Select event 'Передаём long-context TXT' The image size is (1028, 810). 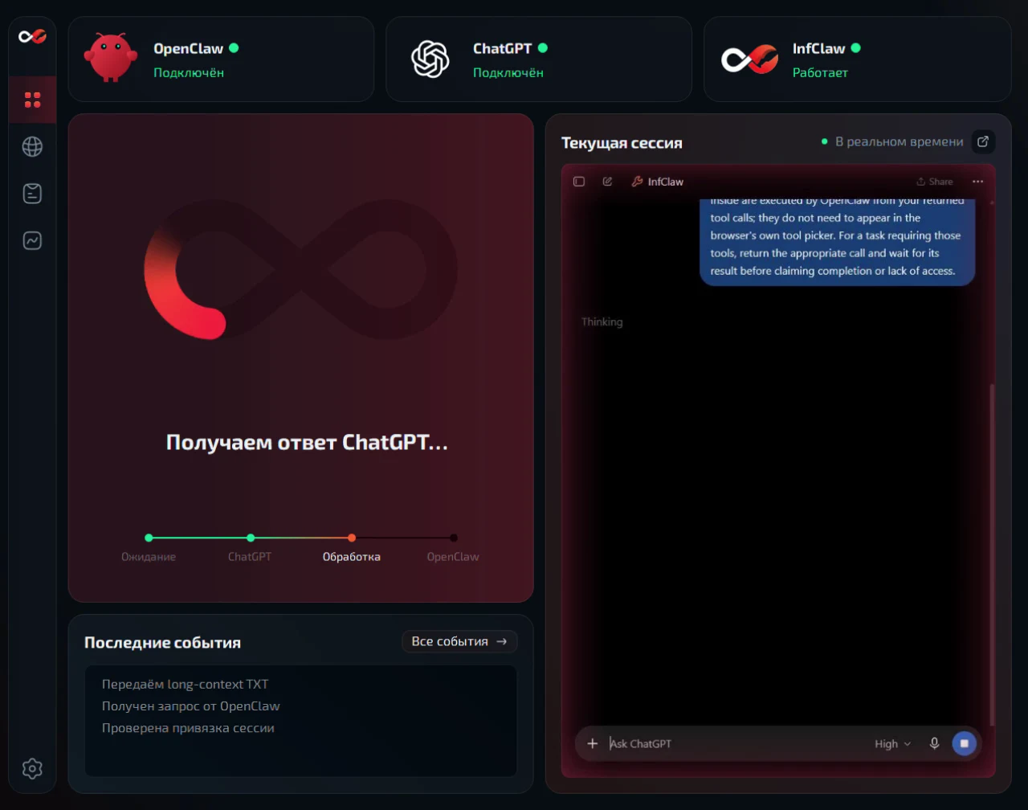(186, 685)
